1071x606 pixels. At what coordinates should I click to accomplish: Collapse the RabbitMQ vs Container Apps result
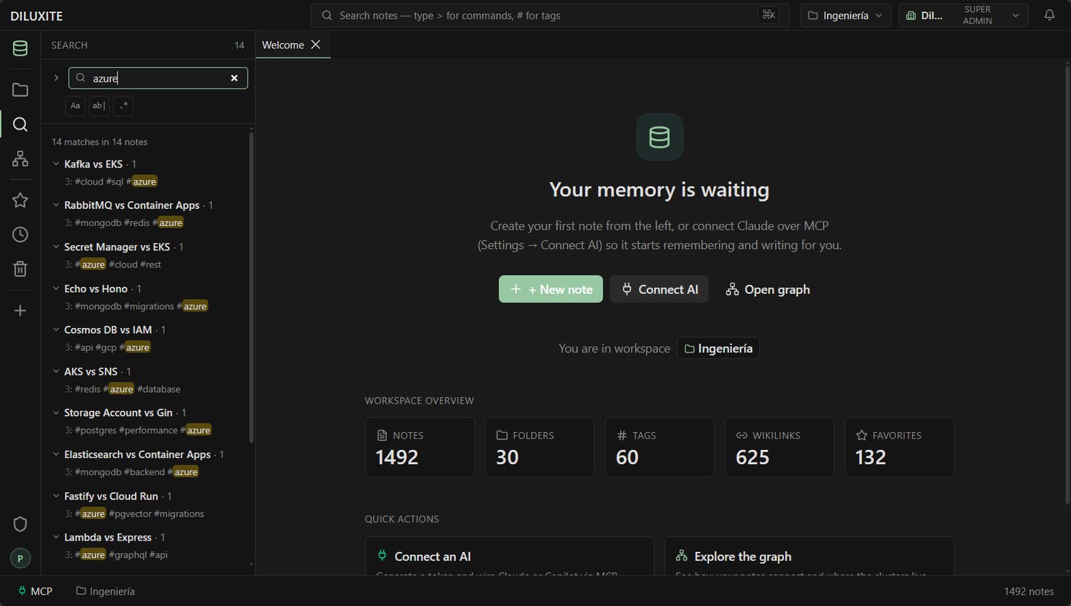[56, 205]
